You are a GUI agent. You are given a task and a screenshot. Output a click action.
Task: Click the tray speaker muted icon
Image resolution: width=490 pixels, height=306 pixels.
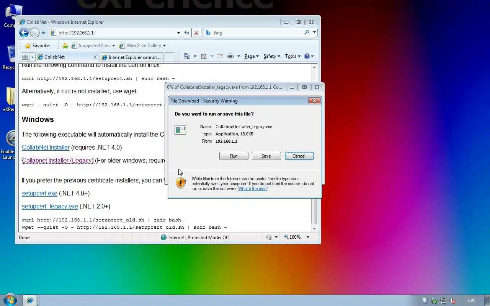pyautogui.click(x=452, y=301)
